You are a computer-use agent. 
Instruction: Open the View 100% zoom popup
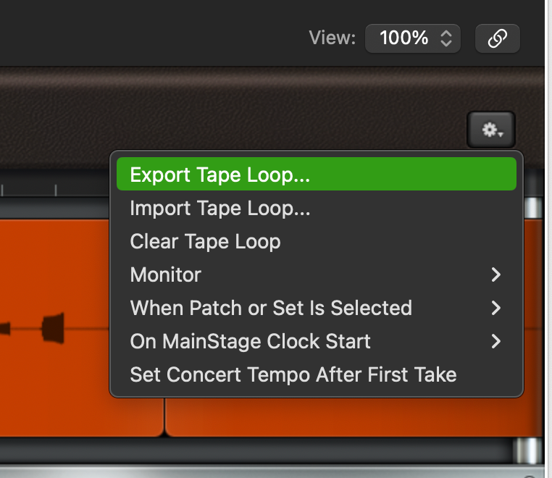point(413,38)
